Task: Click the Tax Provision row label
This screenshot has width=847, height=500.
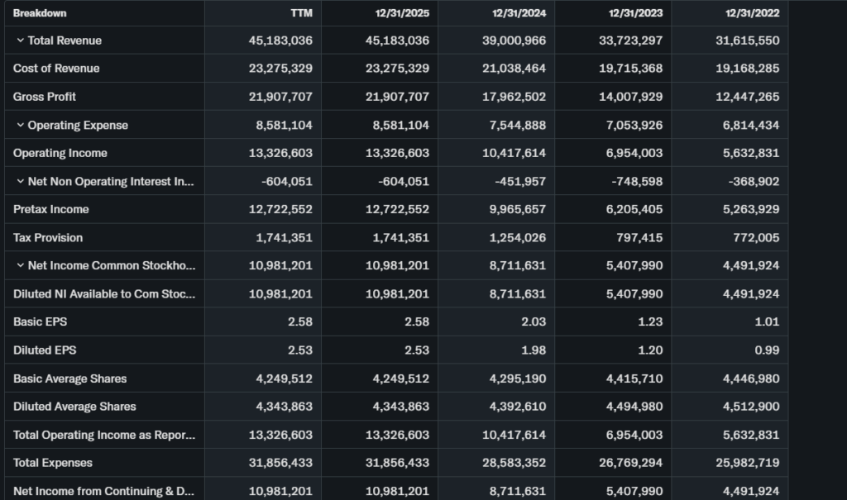Action: [x=48, y=237]
